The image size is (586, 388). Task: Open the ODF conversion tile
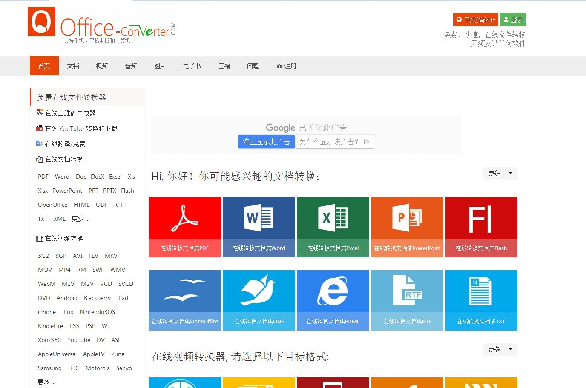[259, 300]
